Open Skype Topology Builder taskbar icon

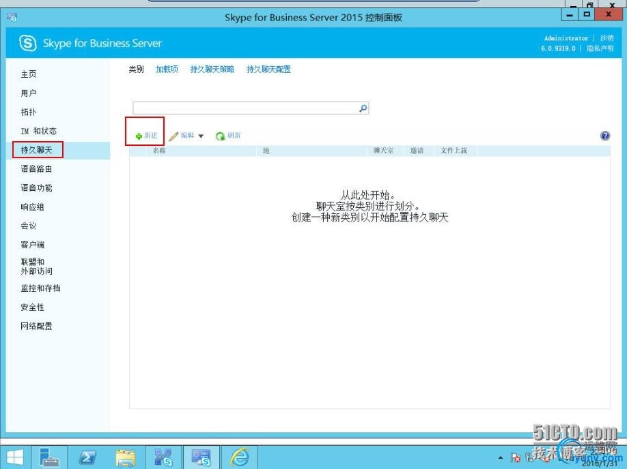163,457
